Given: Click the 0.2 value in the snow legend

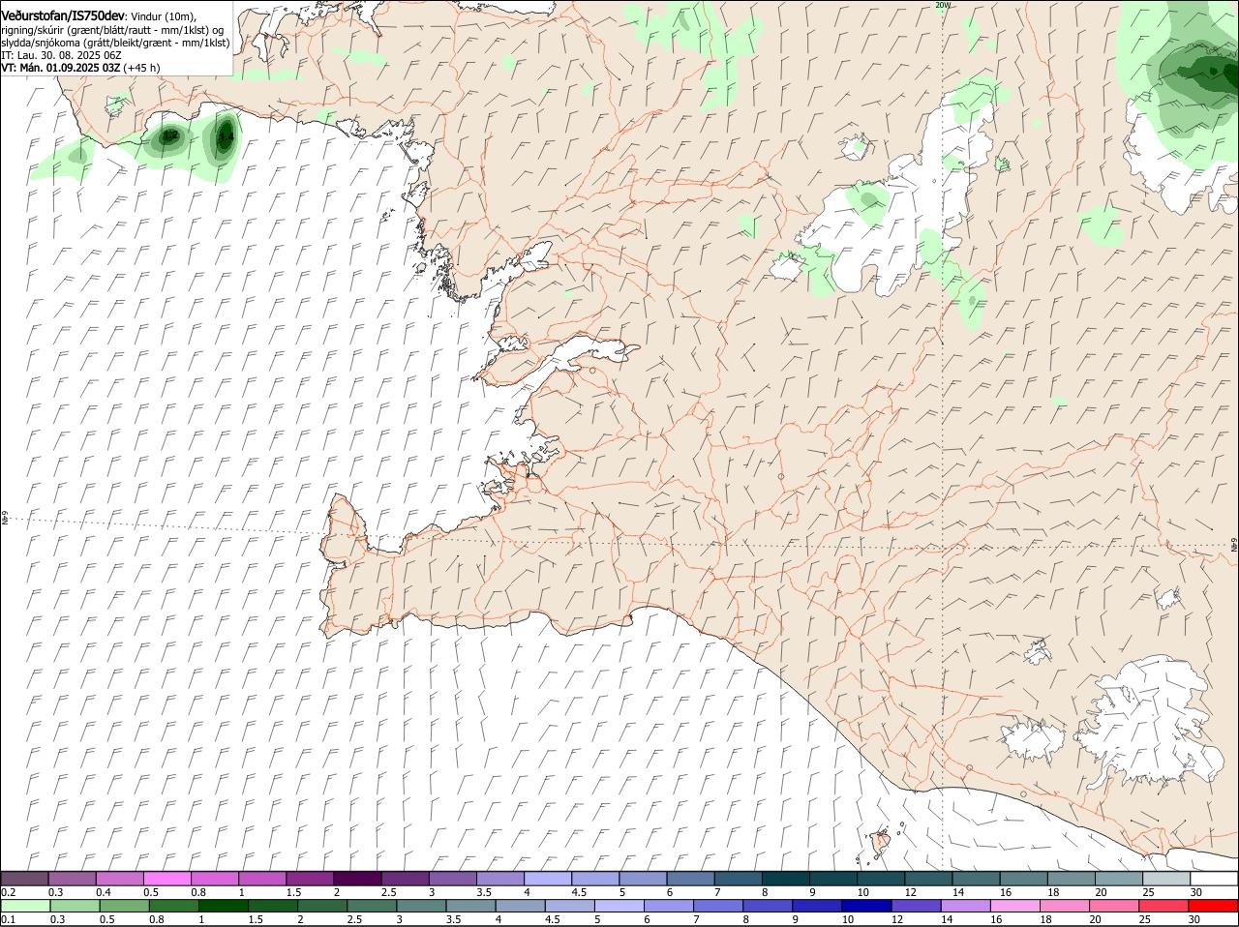Looking at the screenshot, I should click(8, 891).
